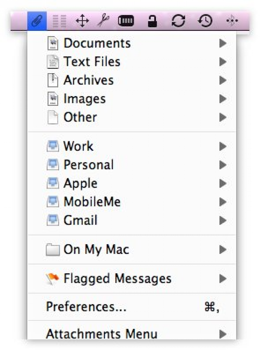Image resolution: width=260 pixels, height=350 pixels.
Task: Expand the Attachments Menu submenu
Action: [223, 334]
